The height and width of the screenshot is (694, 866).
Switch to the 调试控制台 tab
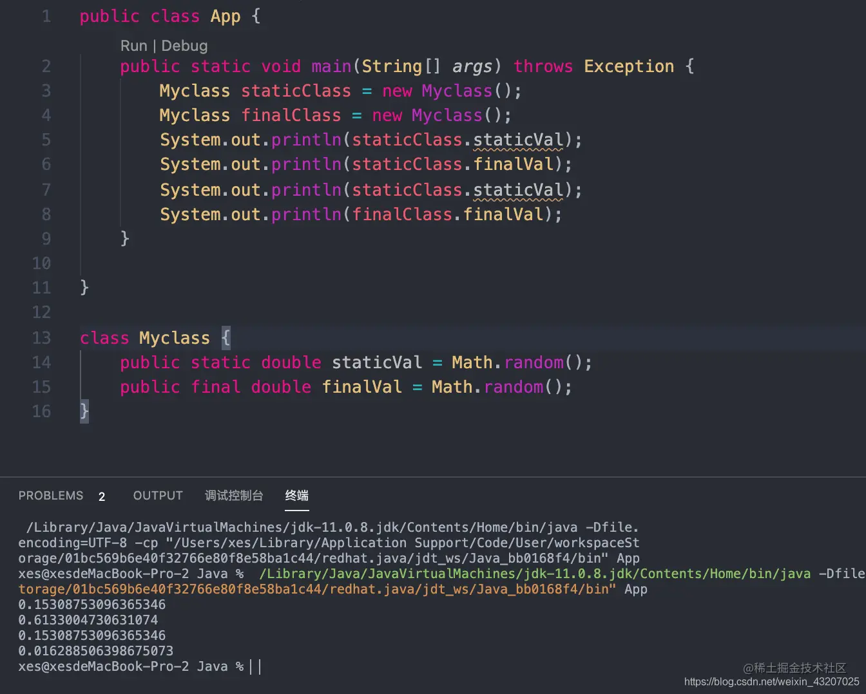pos(234,496)
